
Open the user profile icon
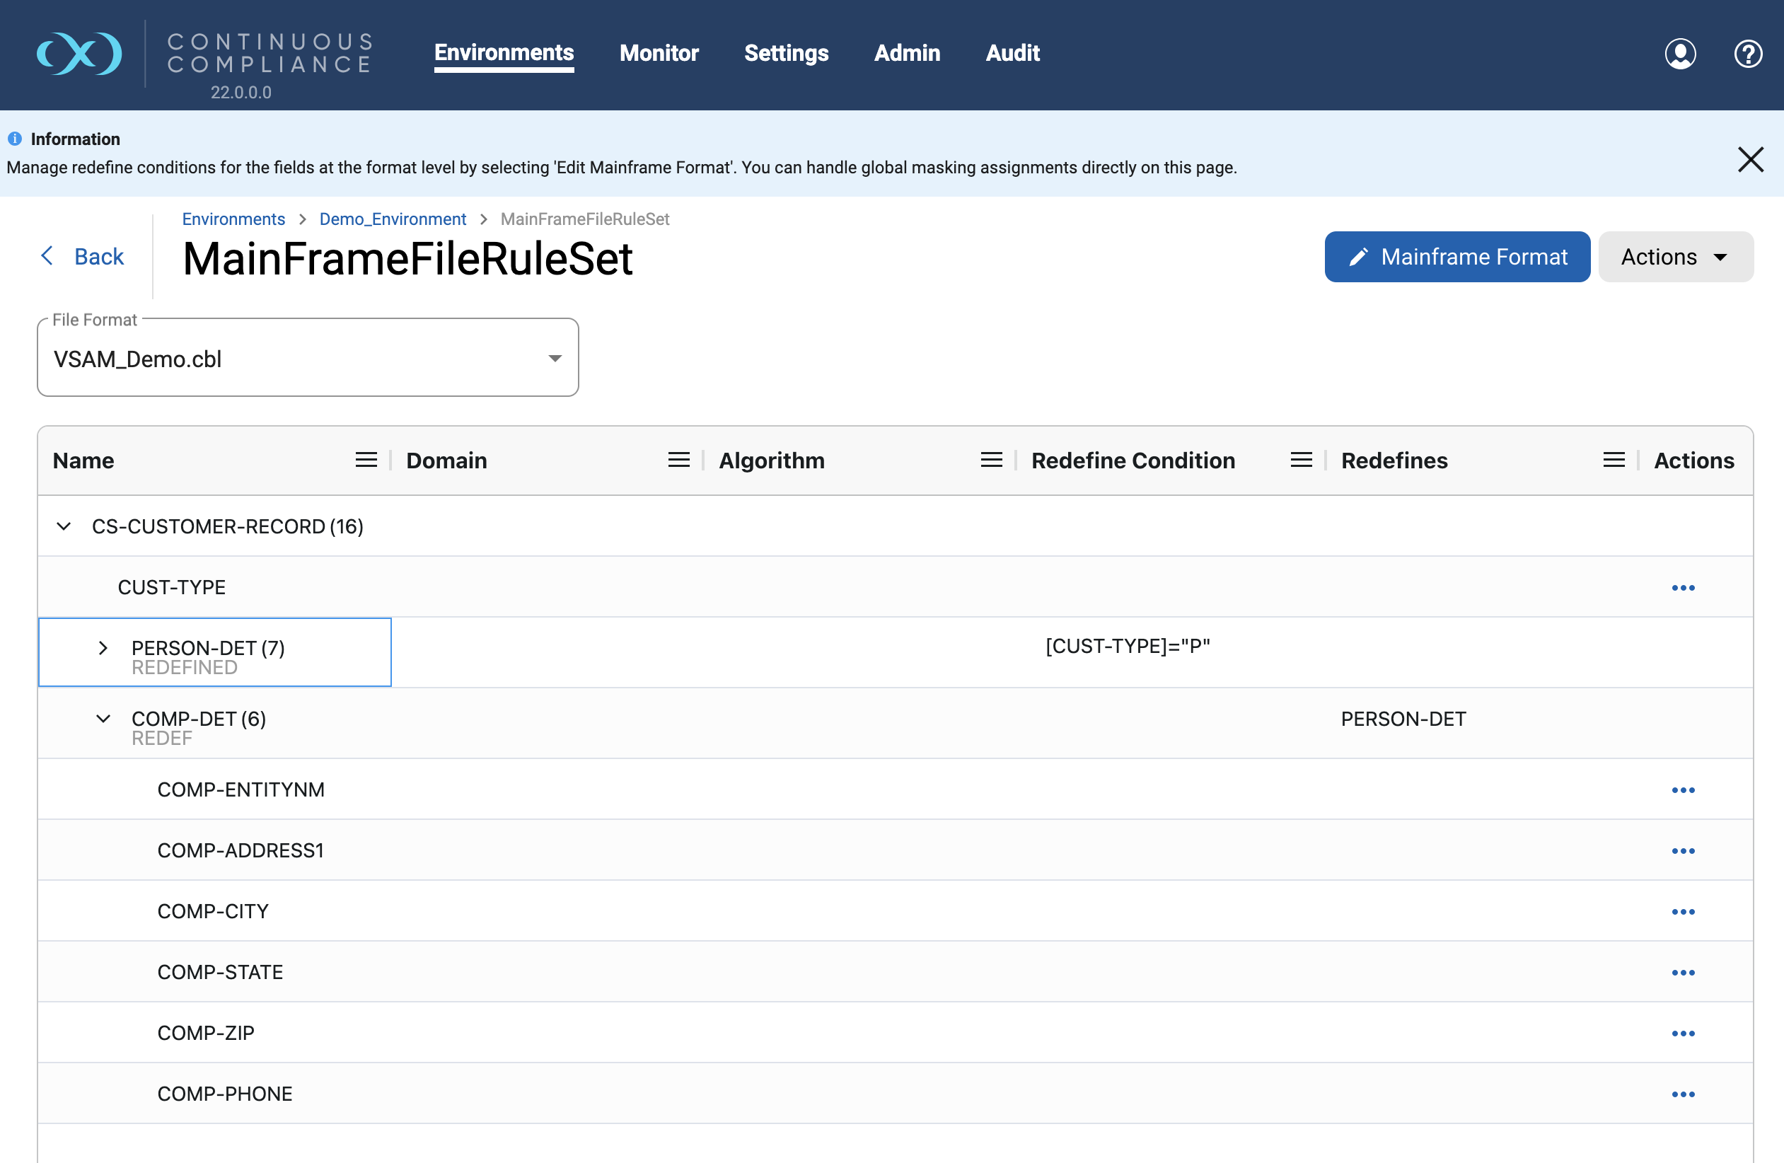tap(1680, 54)
